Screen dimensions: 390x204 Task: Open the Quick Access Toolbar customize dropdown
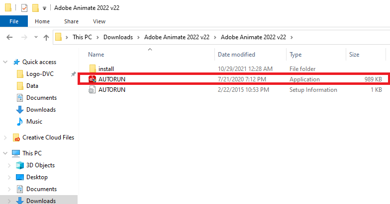click(45, 8)
